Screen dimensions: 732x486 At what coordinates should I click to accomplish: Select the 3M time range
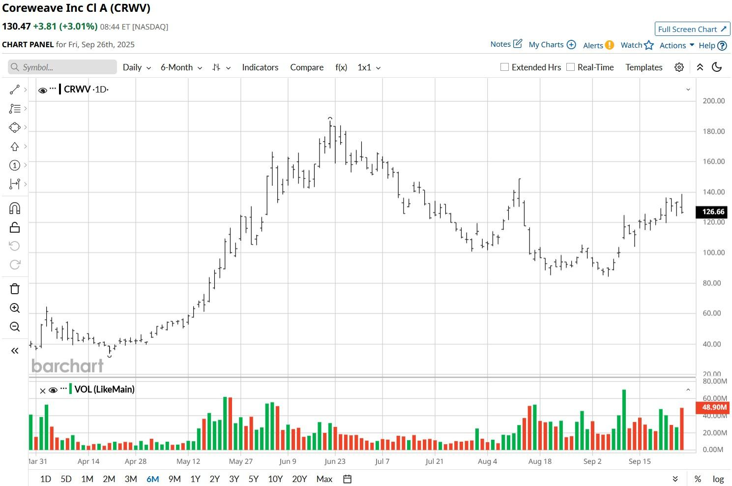click(131, 479)
